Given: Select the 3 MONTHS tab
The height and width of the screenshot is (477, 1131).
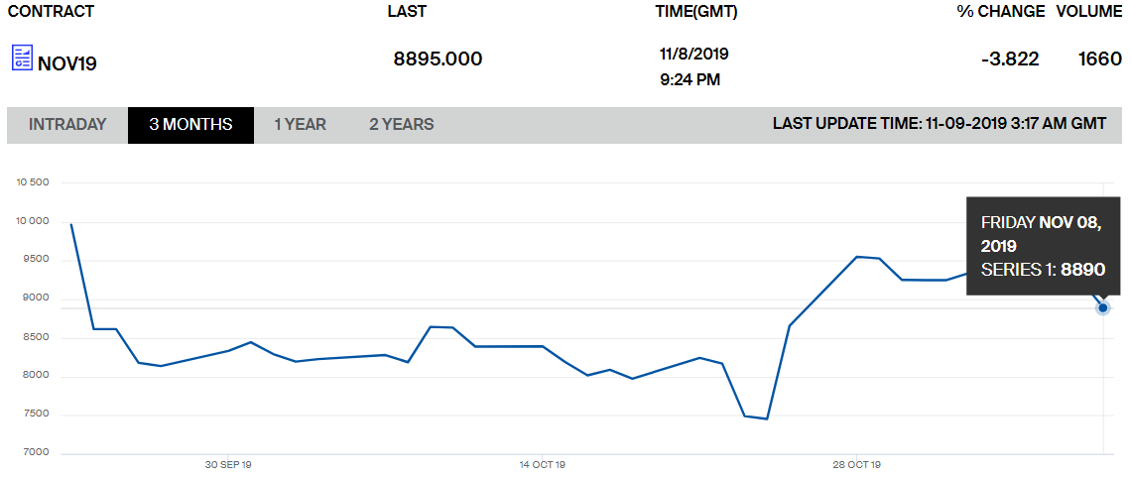Looking at the screenshot, I should [191, 125].
